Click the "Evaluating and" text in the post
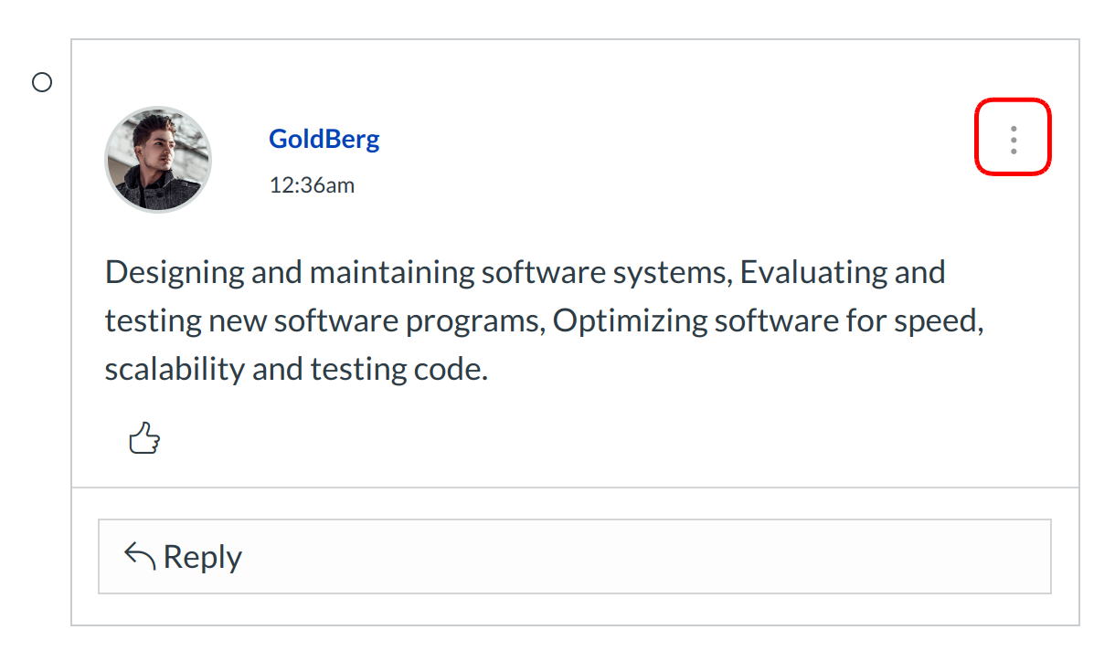Viewport: 1115px width, 661px height. point(842,272)
